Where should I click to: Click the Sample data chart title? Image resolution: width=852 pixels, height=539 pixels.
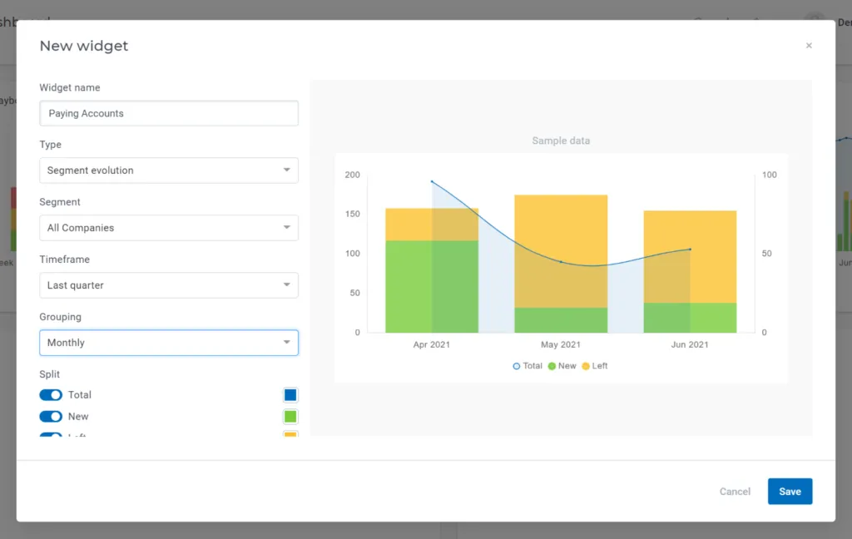[561, 141]
